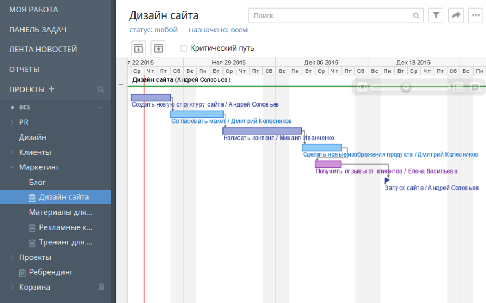Click the expand-all tasks toolbar icon
486x303 pixels.
138,48
